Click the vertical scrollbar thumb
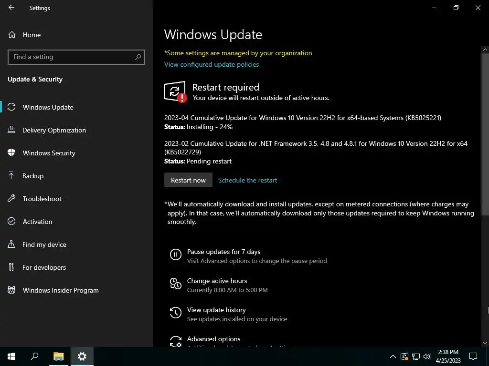This screenshot has width=489, height=366. coord(485,134)
